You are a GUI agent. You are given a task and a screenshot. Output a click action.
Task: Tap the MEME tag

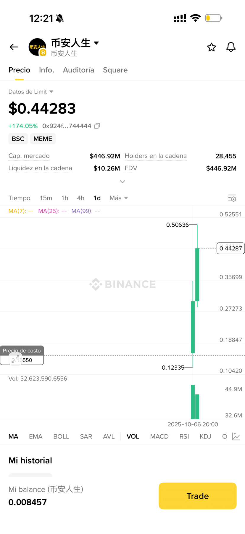(x=43, y=139)
